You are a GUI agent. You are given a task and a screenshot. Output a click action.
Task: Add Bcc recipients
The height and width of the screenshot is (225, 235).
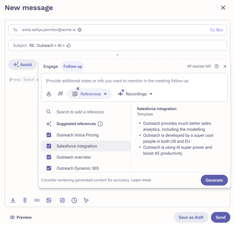pyautogui.click(x=220, y=30)
